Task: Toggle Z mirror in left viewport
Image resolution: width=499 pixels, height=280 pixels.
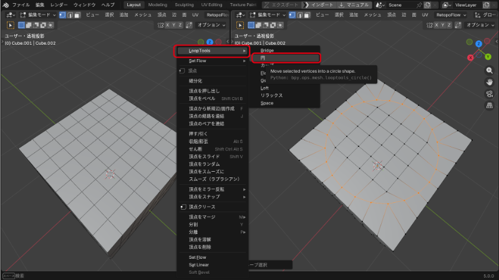Action: click(180, 25)
